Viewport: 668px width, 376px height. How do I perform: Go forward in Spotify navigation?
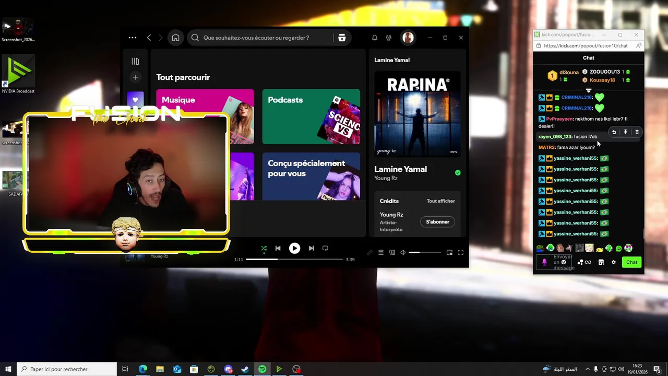point(161,38)
